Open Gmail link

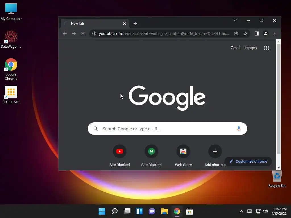(235, 48)
